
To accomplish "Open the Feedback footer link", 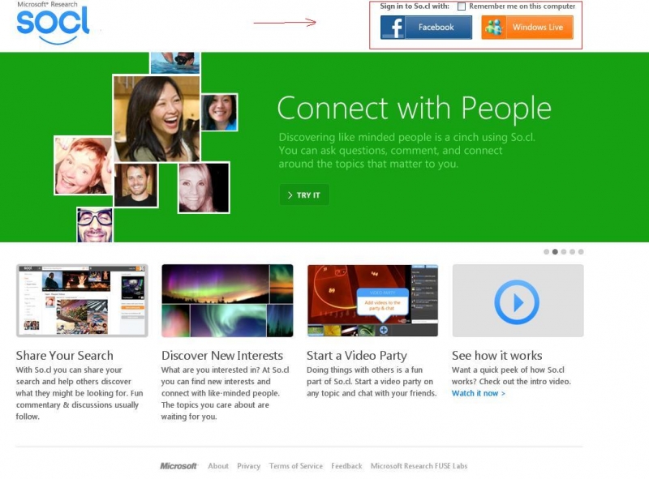I will 346,466.
